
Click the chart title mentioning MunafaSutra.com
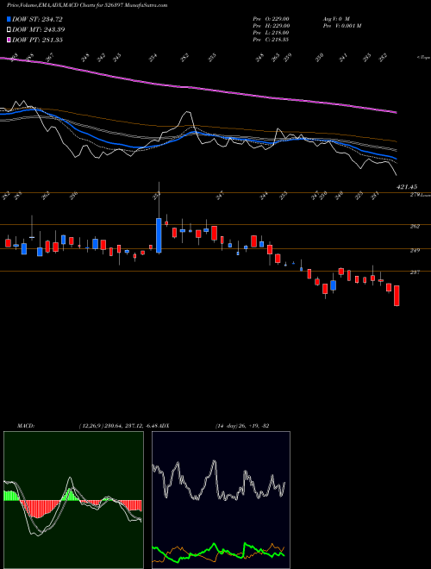87,5
